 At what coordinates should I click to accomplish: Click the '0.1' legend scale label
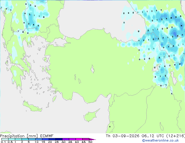click(x=3, y=142)
